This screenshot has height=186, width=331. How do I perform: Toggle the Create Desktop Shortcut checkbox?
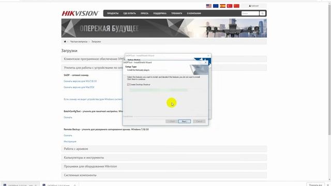128,85
